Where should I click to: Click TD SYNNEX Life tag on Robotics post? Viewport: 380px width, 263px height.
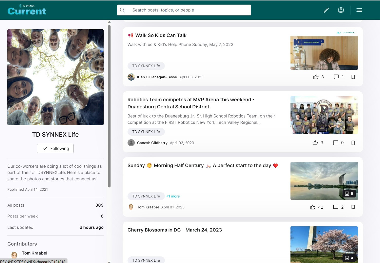[146, 132]
